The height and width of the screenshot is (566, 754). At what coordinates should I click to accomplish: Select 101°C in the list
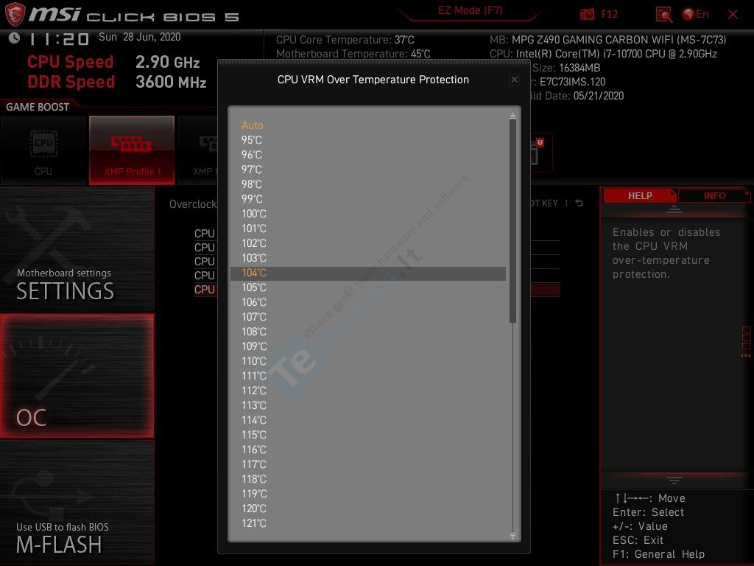coord(368,228)
